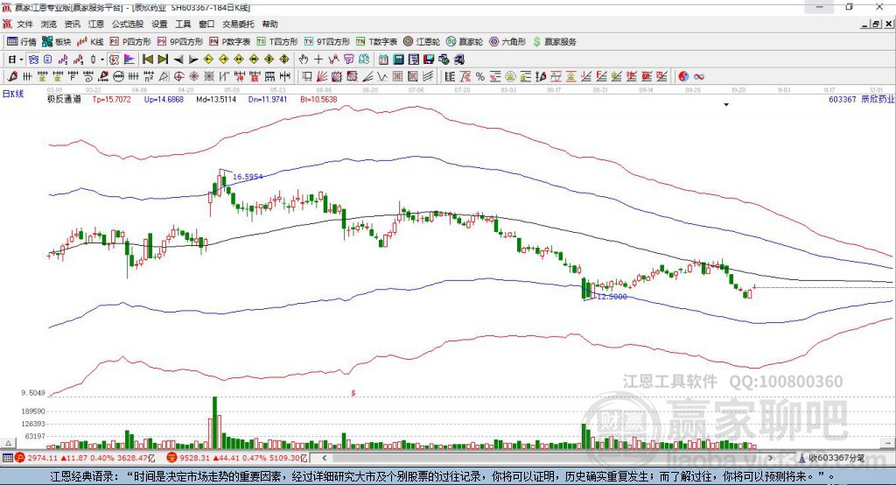Viewport: 896px width, 485px height.
Task: Open the T数字表 tool
Action: [376, 41]
